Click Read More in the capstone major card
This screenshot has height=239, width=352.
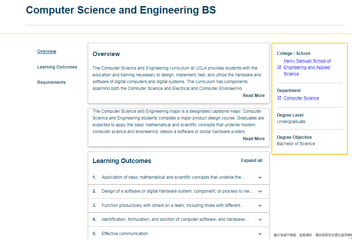tap(254, 139)
